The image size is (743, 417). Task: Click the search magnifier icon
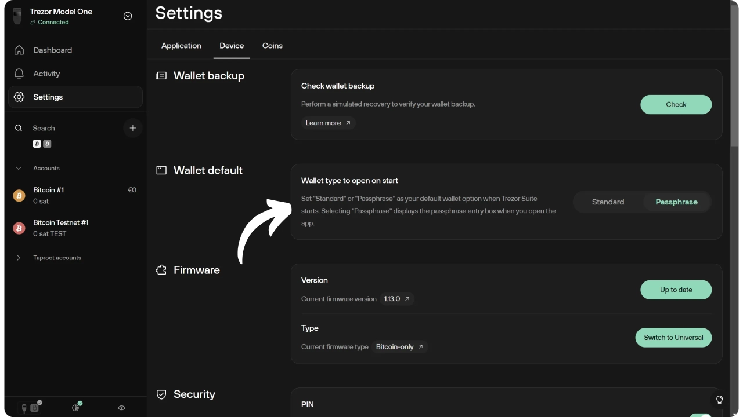(19, 128)
